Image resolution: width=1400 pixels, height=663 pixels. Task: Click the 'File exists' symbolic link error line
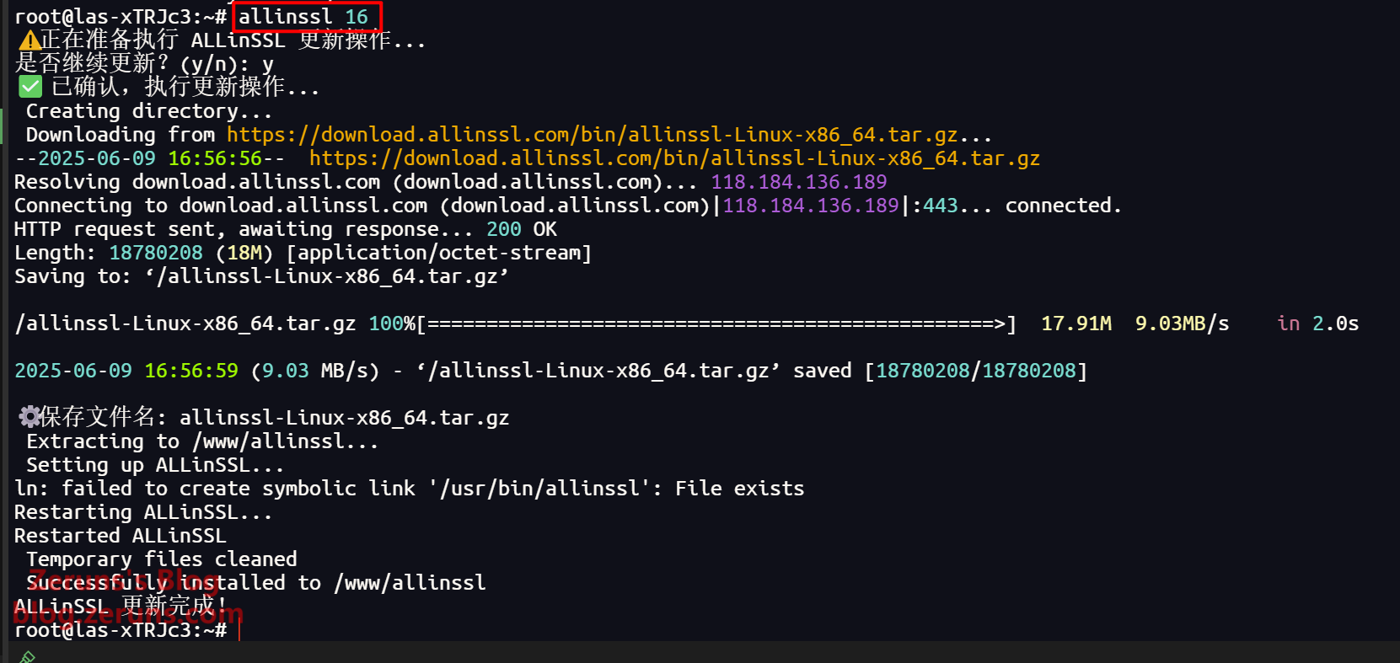click(410, 489)
